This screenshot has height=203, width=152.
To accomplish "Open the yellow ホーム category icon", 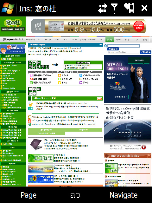I will point(60,82).
